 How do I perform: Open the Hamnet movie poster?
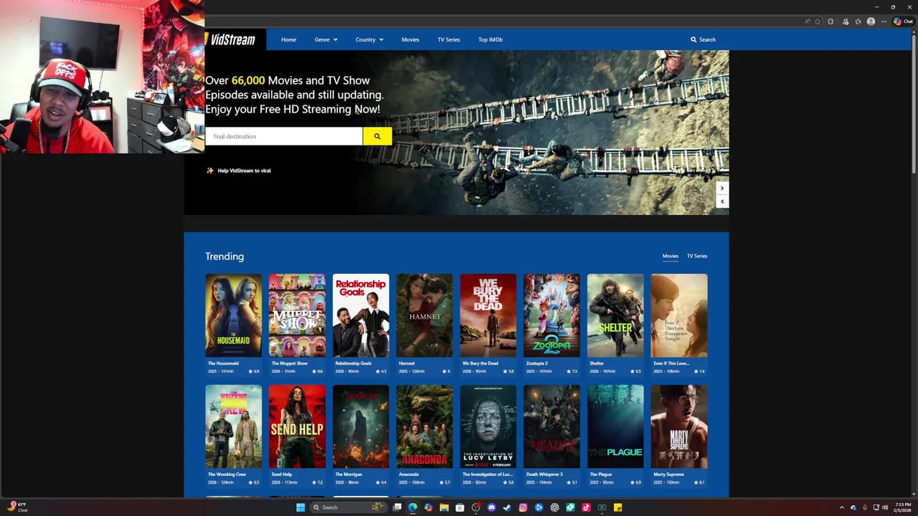[425, 315]
